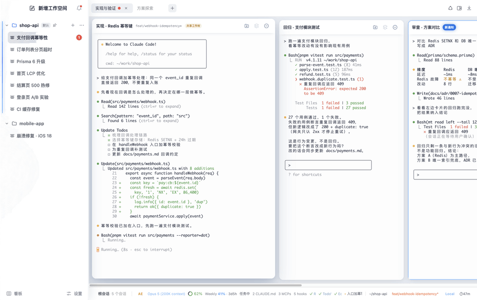Click the feat/webhook-idempotency branch label in card header
477x300 pixels.
coord(158,26)
